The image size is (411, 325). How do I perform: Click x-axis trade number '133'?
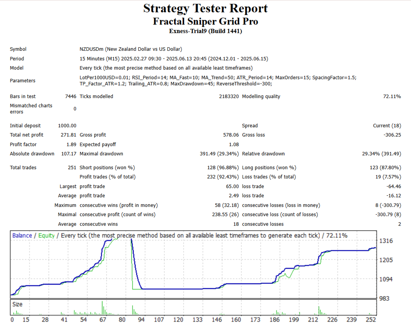pyautogui.click(x=197, y=320)
